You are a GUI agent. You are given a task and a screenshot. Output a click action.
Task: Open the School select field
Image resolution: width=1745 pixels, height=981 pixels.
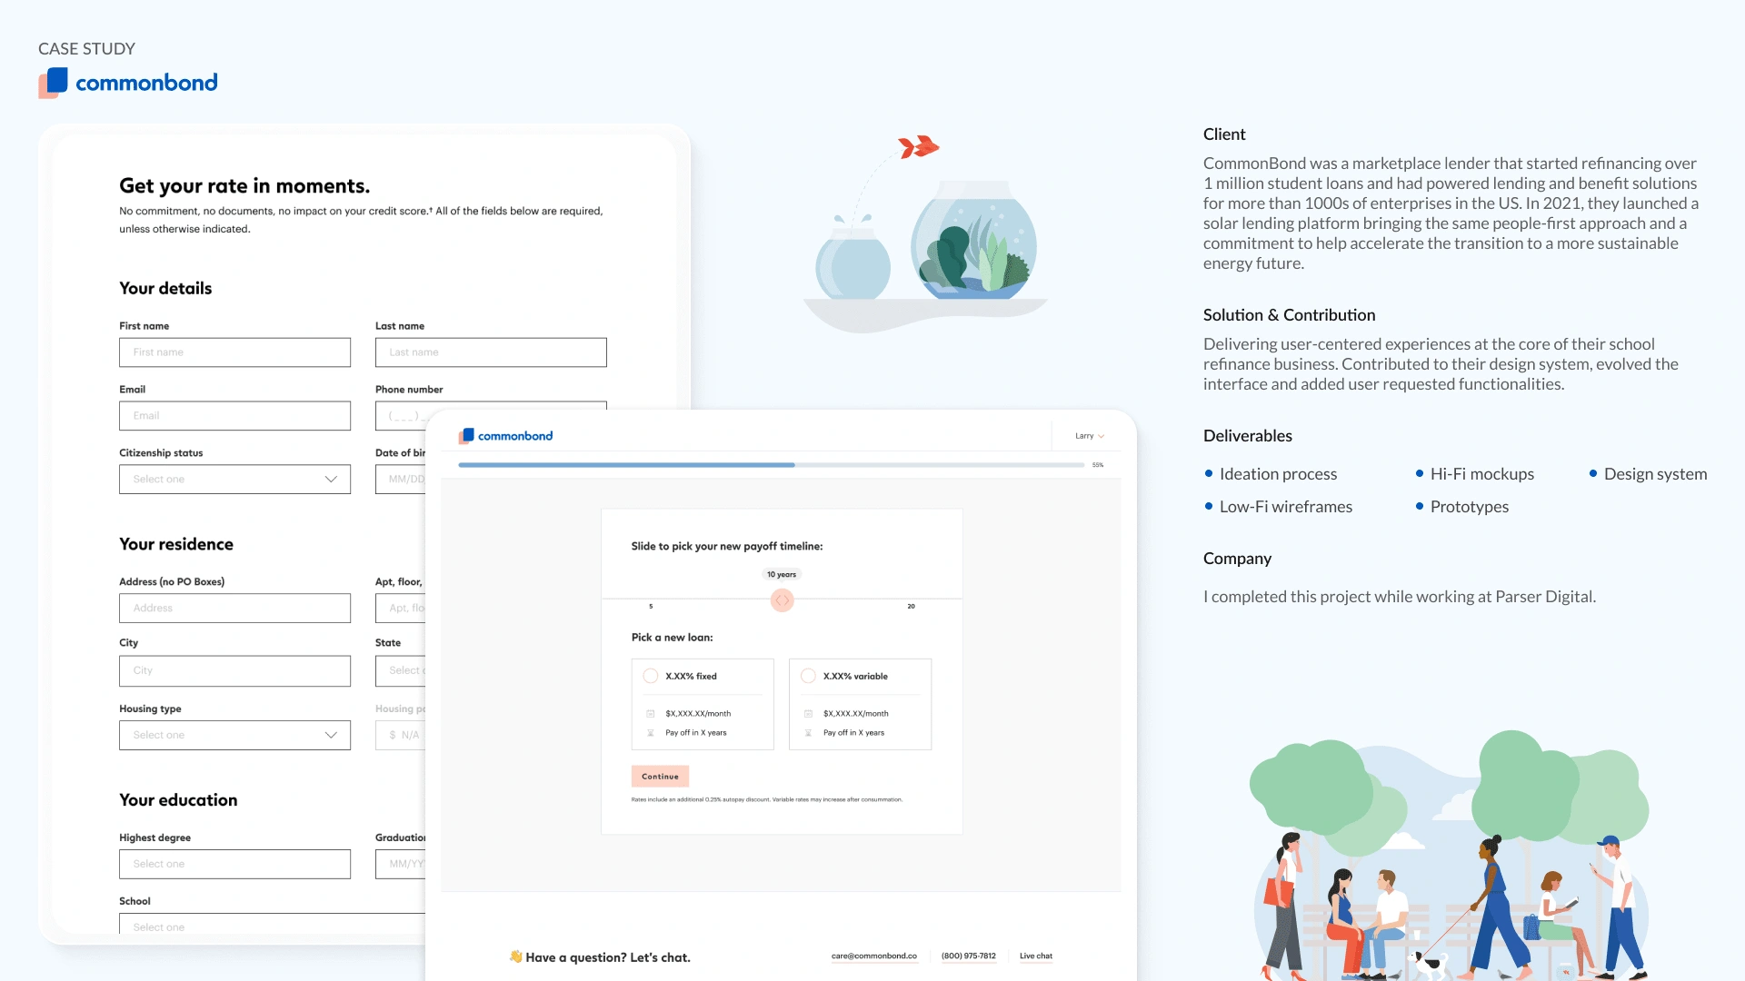point(273,924)
